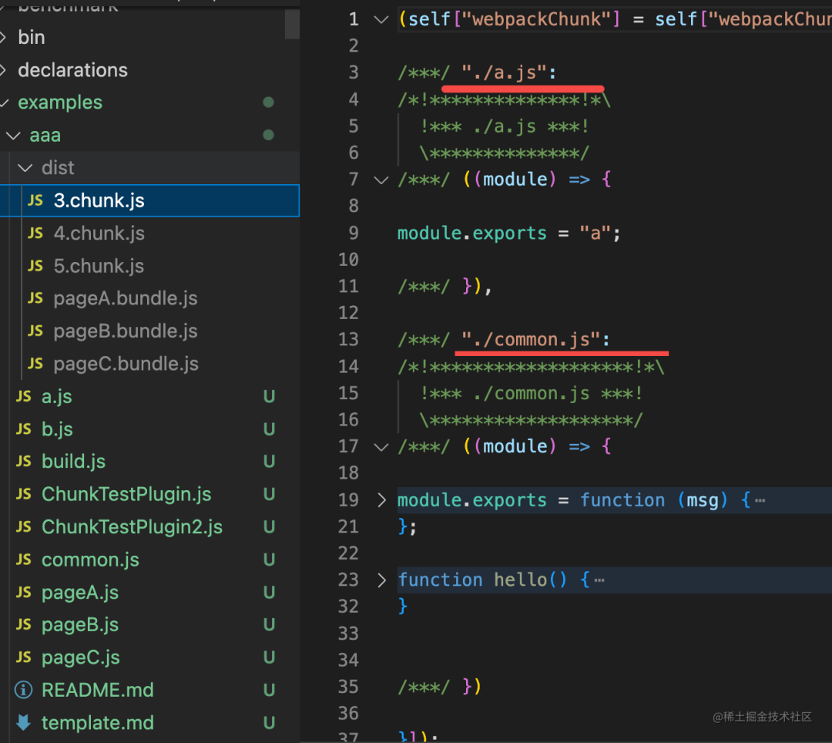Open pageB.bundle.js file

126,331
